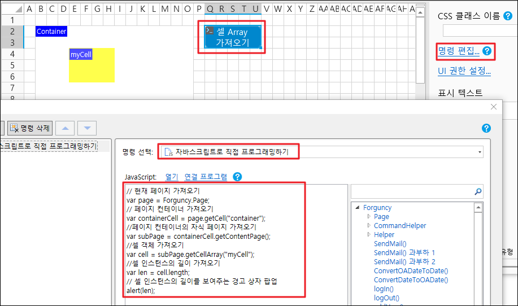This screenshot has width=518, height=306.
Task: Open the 명령 편집 link
Action: coord(459,51)
